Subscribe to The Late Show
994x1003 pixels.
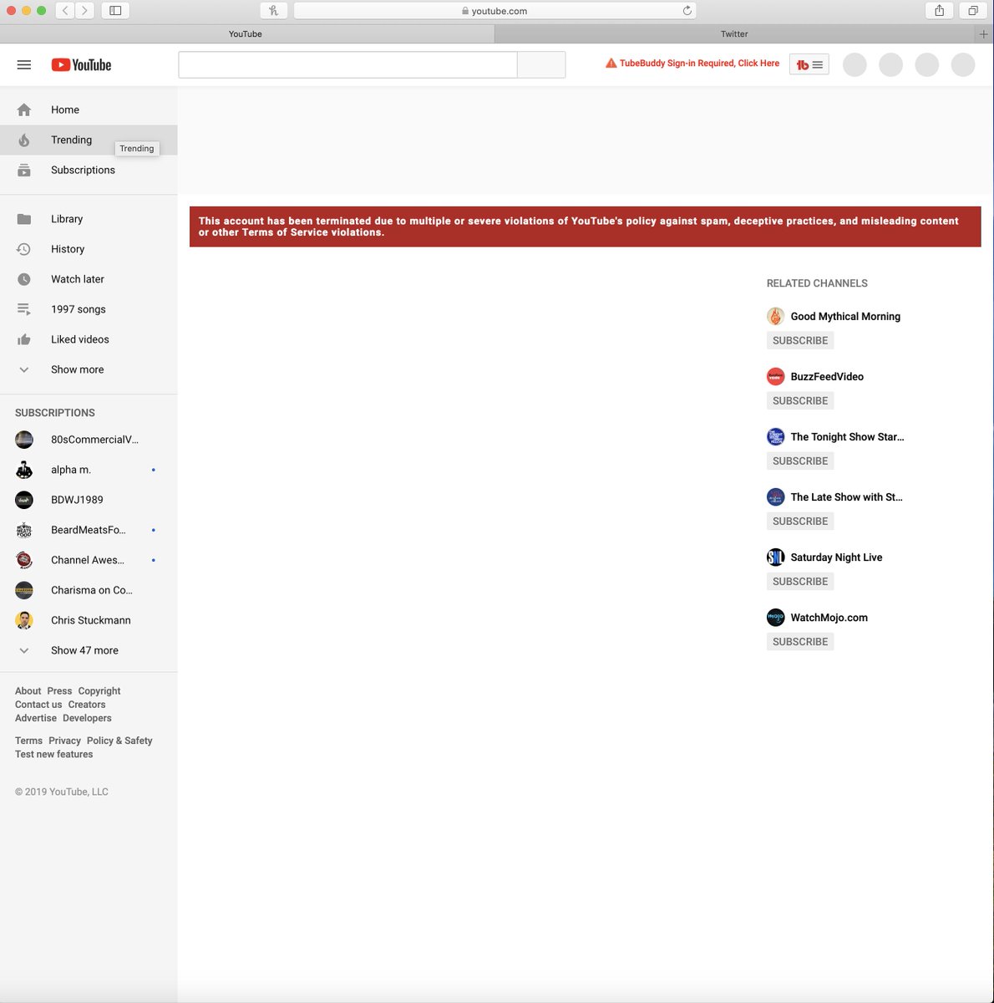coord(800,521)
